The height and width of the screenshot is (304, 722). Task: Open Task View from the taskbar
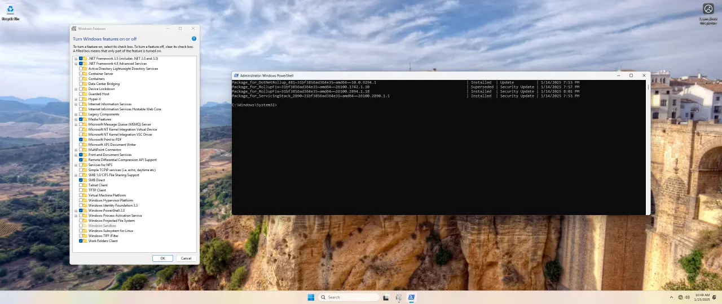[386, 297]
